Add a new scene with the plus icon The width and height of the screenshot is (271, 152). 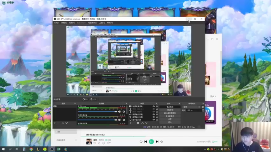click(55, 123)
